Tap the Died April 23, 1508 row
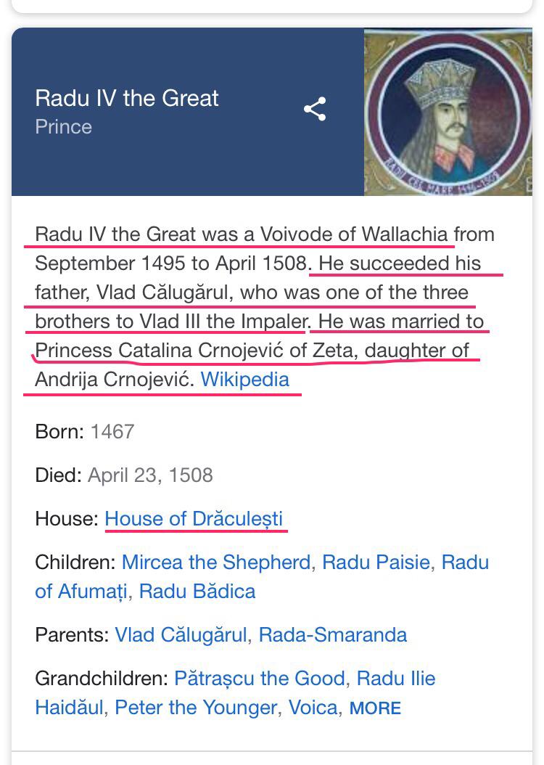This screenshot has height=765, width=544. 124,475
